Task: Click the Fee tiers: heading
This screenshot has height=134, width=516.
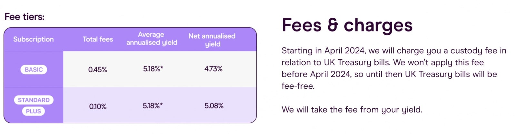Action: [x=25, y=17]
